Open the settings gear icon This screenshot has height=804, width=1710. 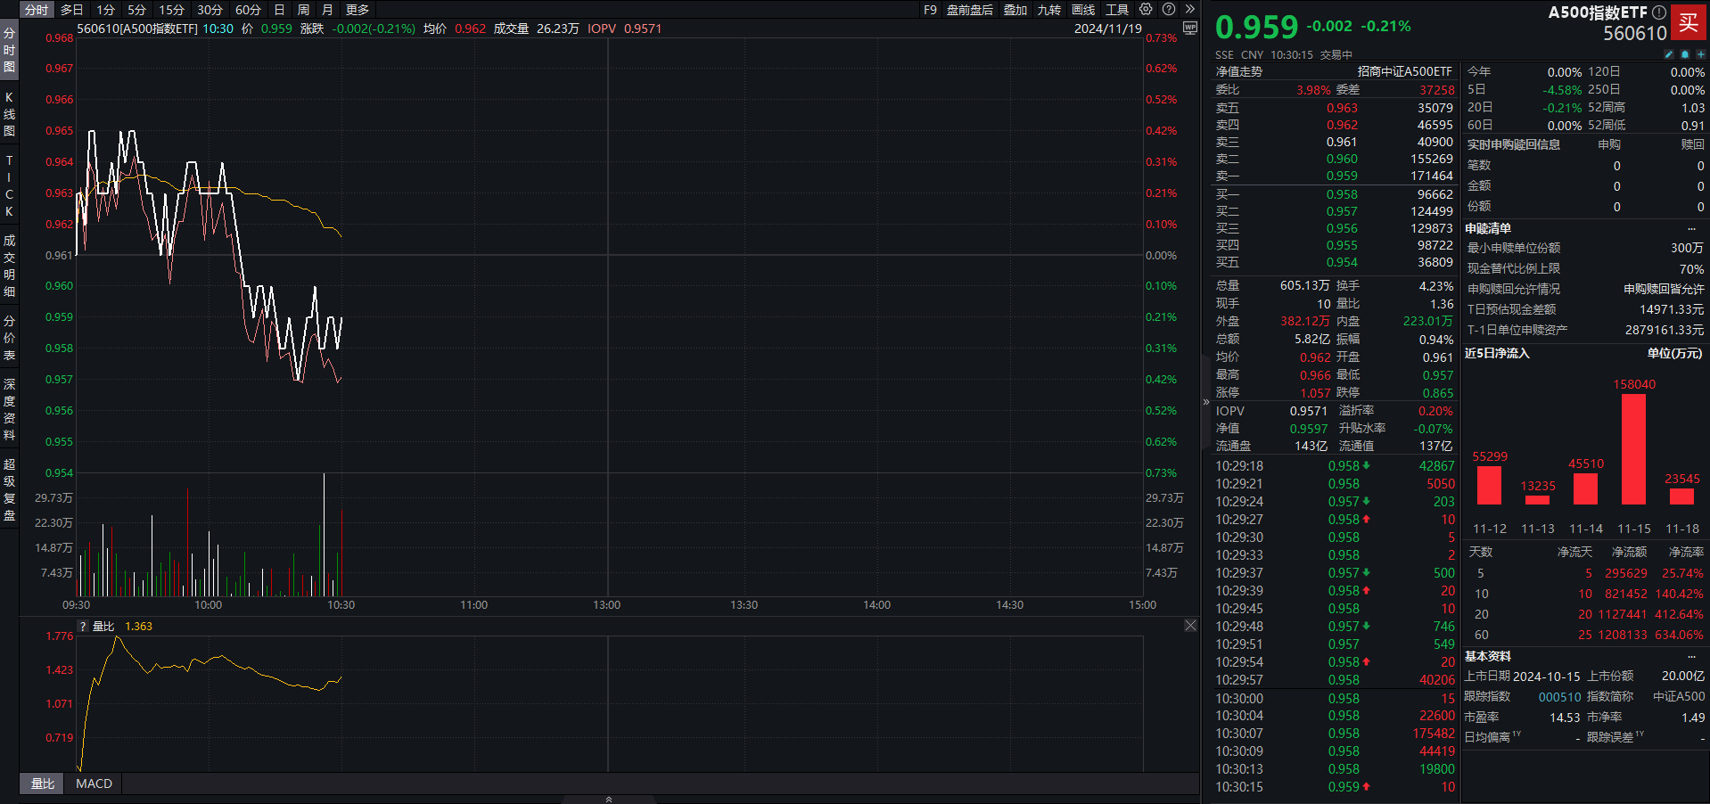click(x=1146, y=9)
